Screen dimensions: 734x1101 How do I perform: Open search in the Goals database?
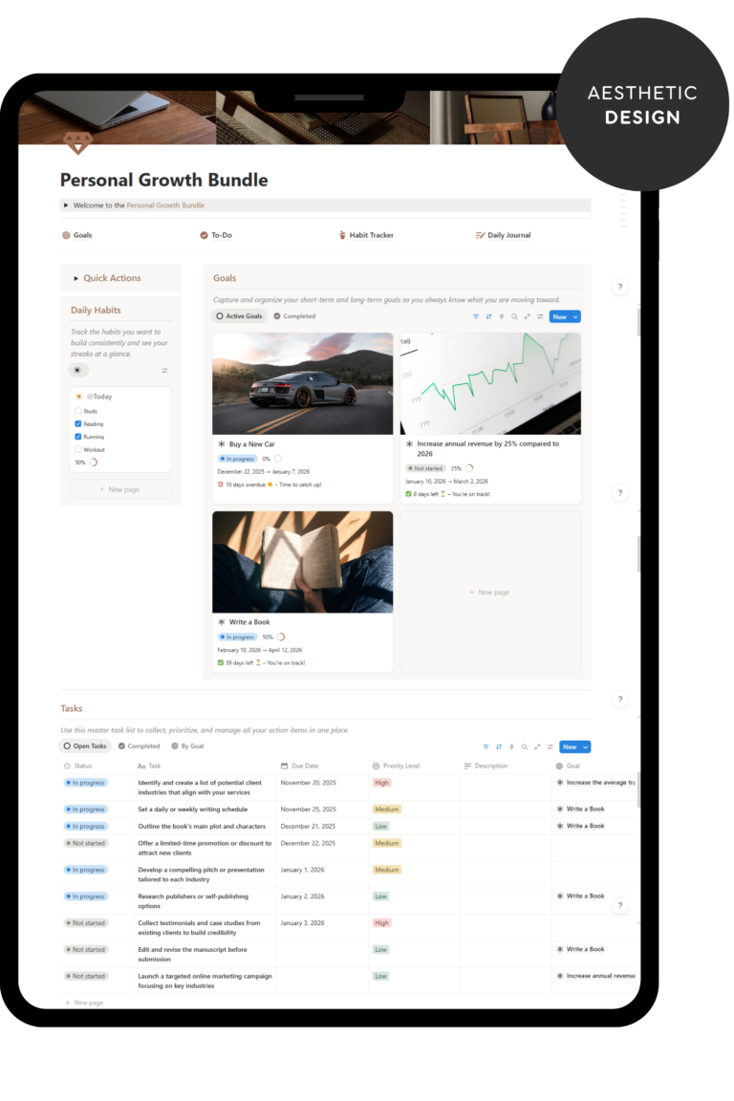[514, 316]
